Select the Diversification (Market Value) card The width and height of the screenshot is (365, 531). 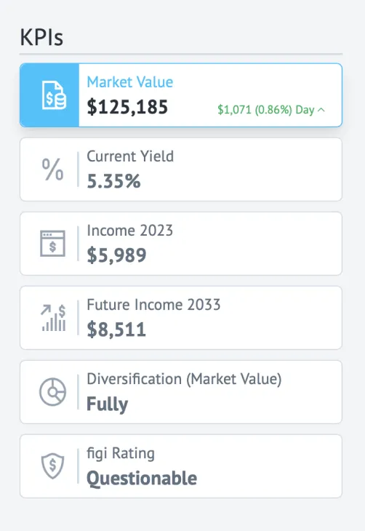(181, 392)
